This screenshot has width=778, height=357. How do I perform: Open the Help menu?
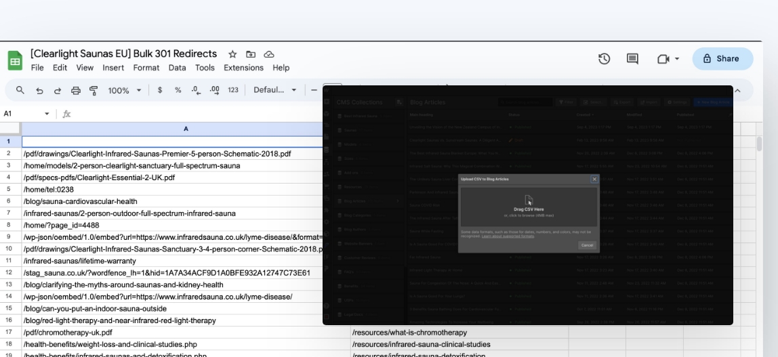pyautogui.click(x=281, y=68)
